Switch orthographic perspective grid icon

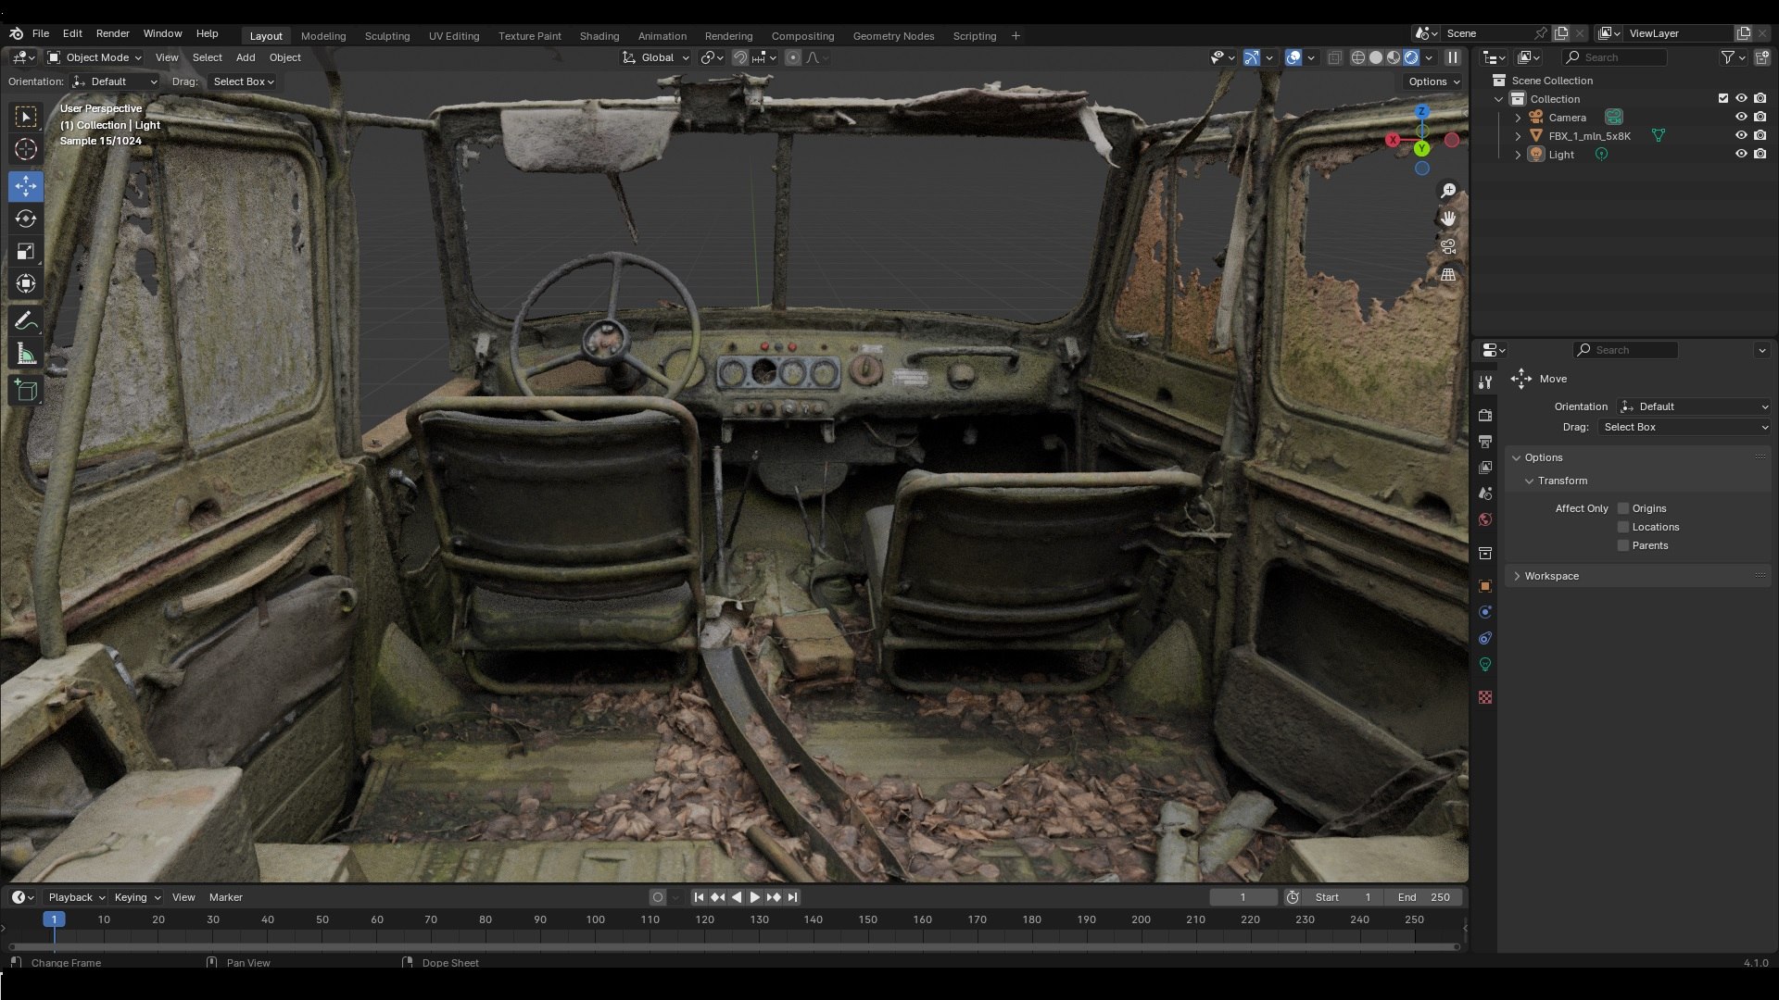pos(1448,275)
